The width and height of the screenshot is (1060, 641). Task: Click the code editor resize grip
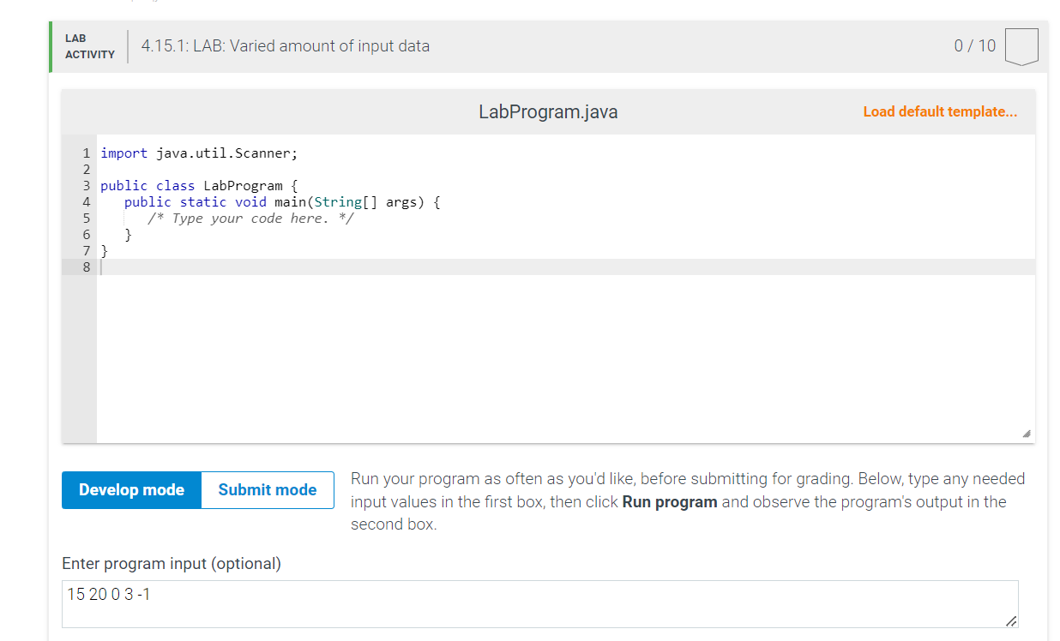point(1026,434)
